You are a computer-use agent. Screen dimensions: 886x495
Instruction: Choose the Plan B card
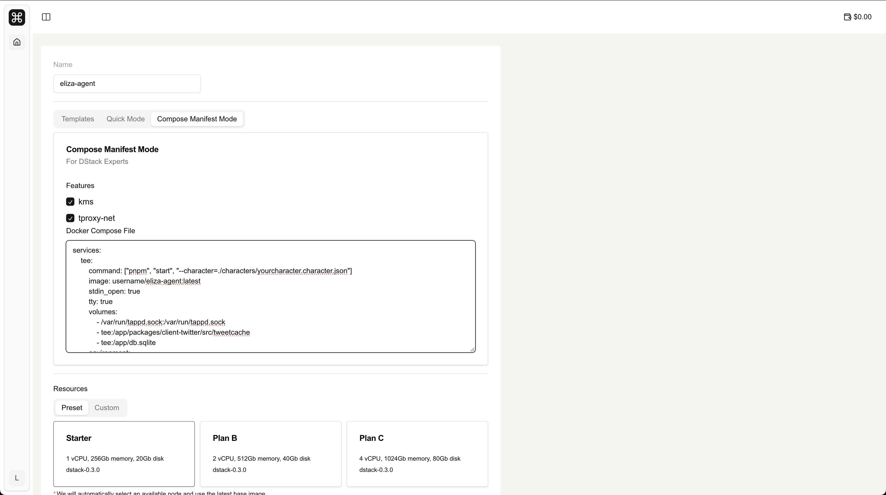coord(270,453)
